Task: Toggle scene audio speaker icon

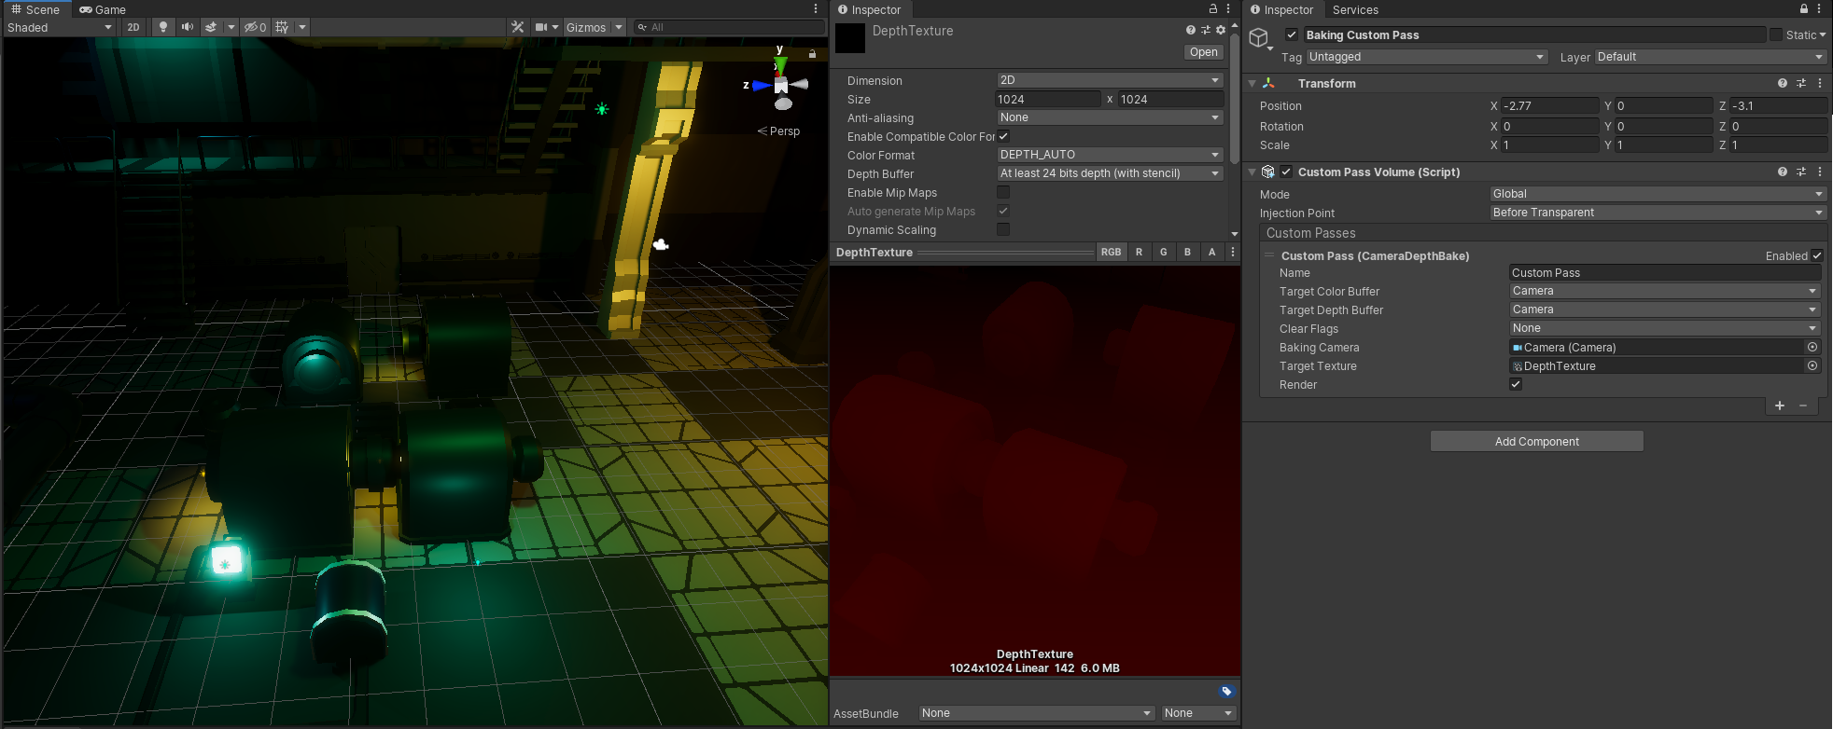Action: pyautogui.click(x=188, y=27)
